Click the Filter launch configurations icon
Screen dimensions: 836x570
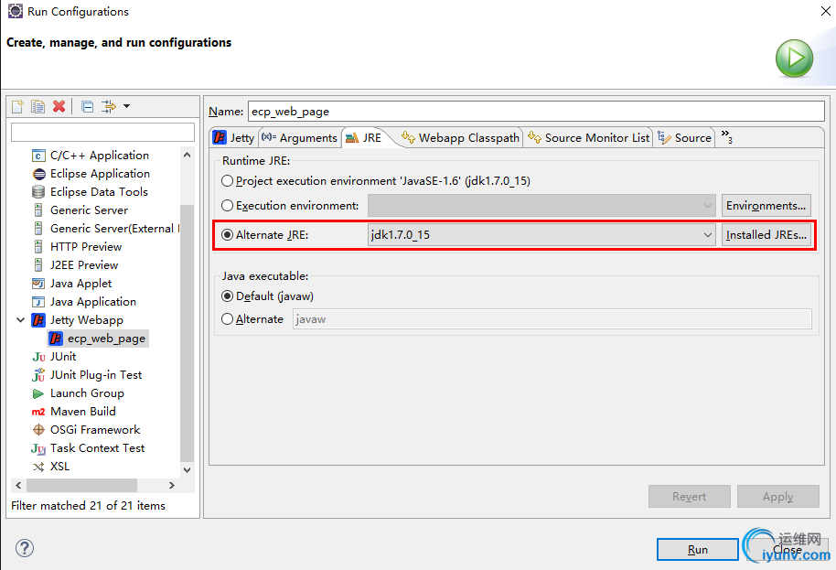[109, 106]
